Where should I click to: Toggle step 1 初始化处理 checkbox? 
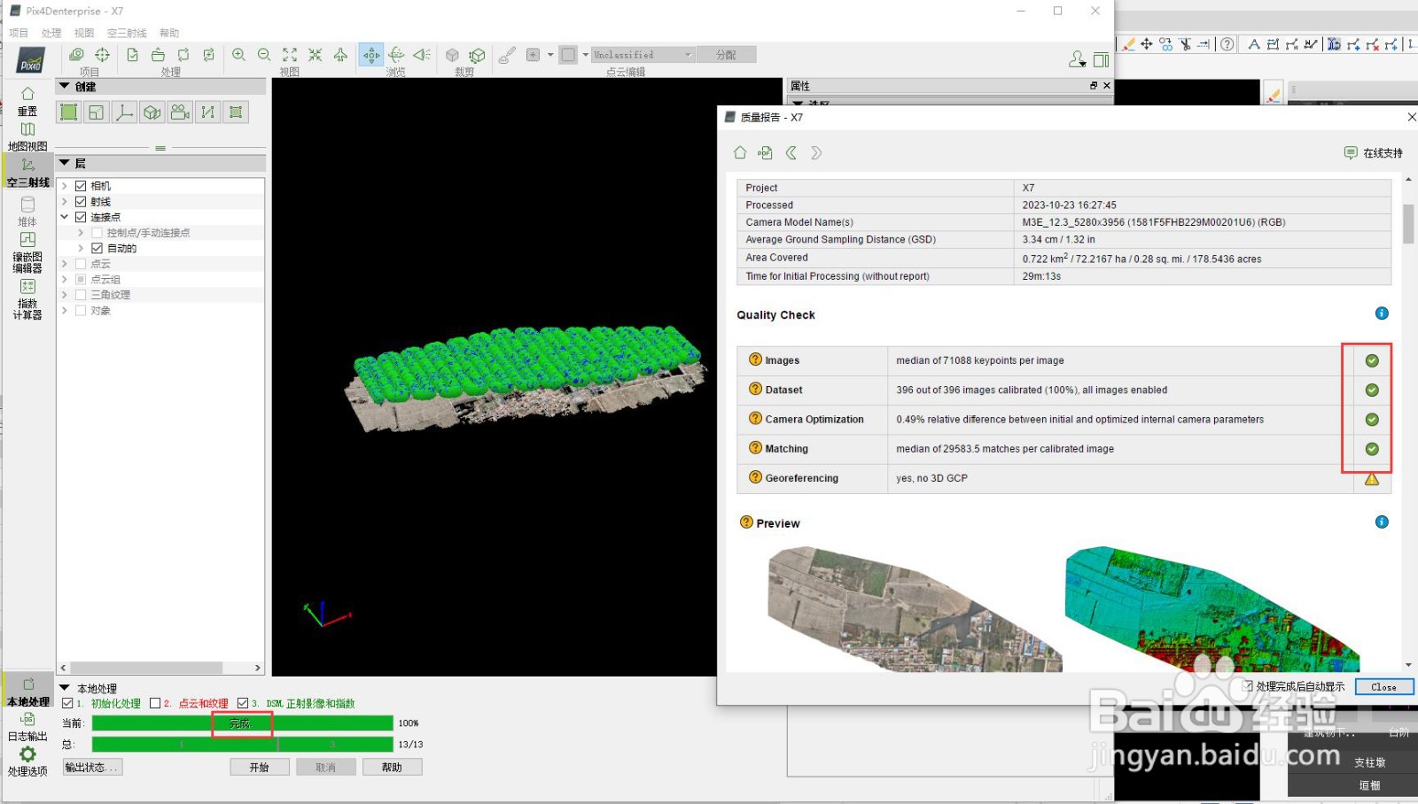pos(67,703)
